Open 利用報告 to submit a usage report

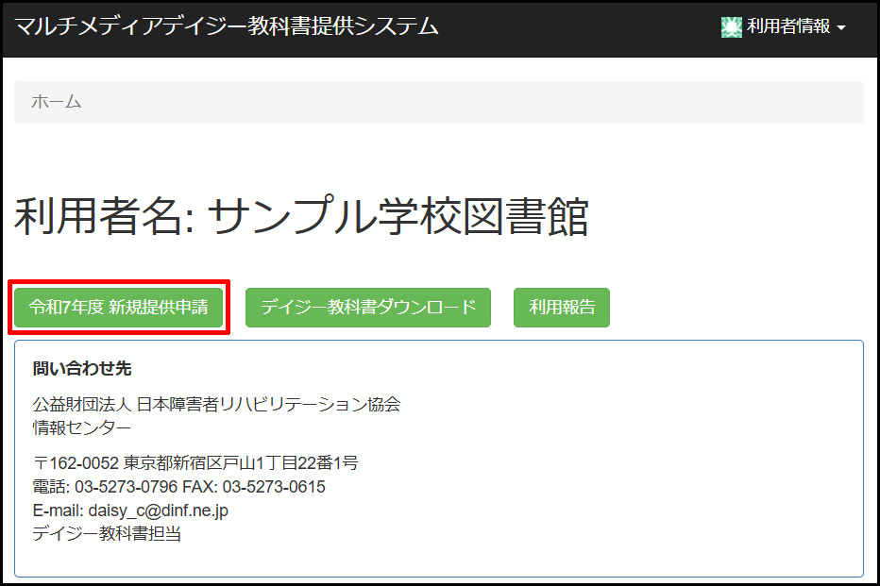[x=561, y=307]
